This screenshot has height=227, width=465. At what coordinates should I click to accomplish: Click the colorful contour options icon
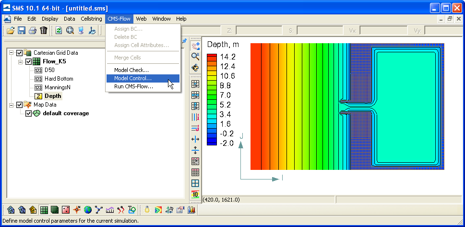coord(158,210)
